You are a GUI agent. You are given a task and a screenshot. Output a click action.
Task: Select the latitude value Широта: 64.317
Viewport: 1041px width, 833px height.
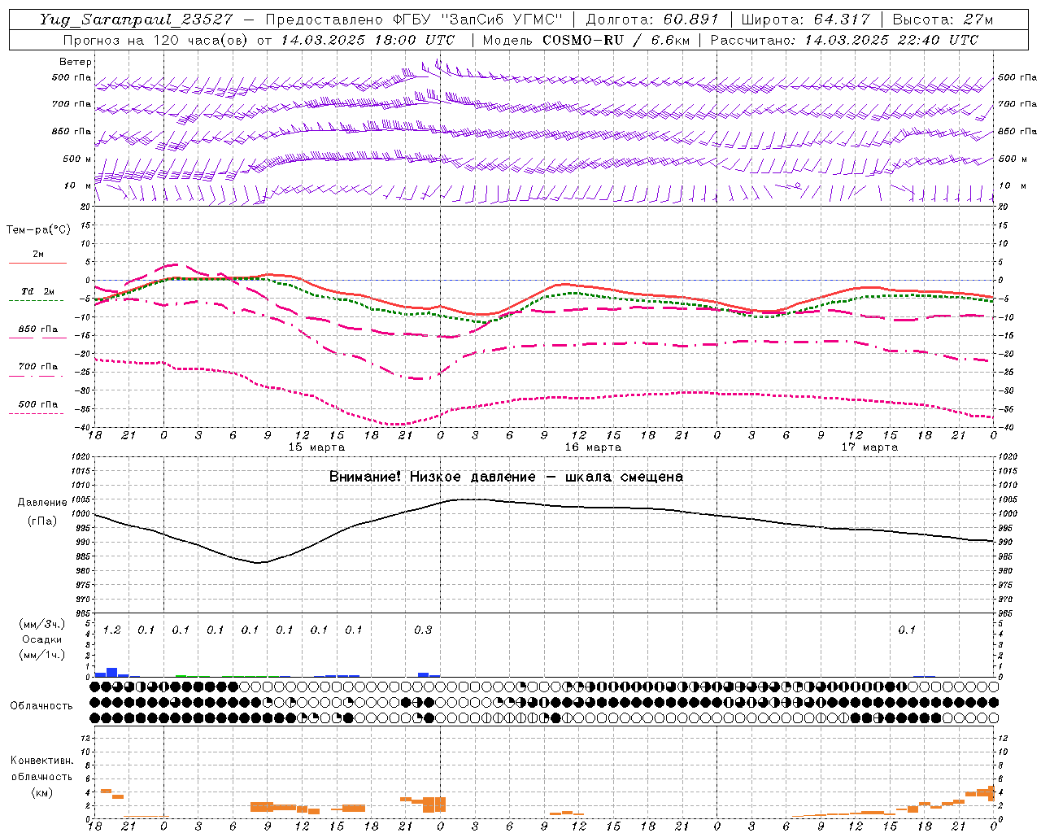pyautogui.click(x=806, y=20)
